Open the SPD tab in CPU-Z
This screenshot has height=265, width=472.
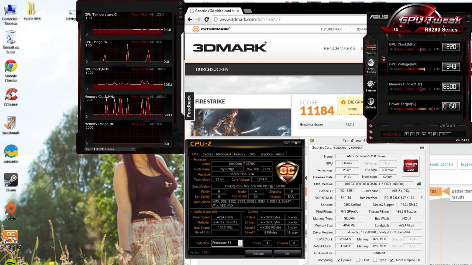253,154
